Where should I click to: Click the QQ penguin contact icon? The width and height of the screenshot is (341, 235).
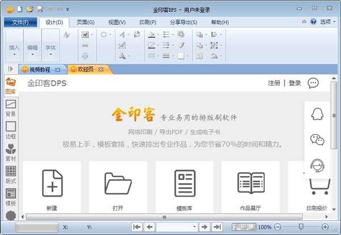[317, 114]
